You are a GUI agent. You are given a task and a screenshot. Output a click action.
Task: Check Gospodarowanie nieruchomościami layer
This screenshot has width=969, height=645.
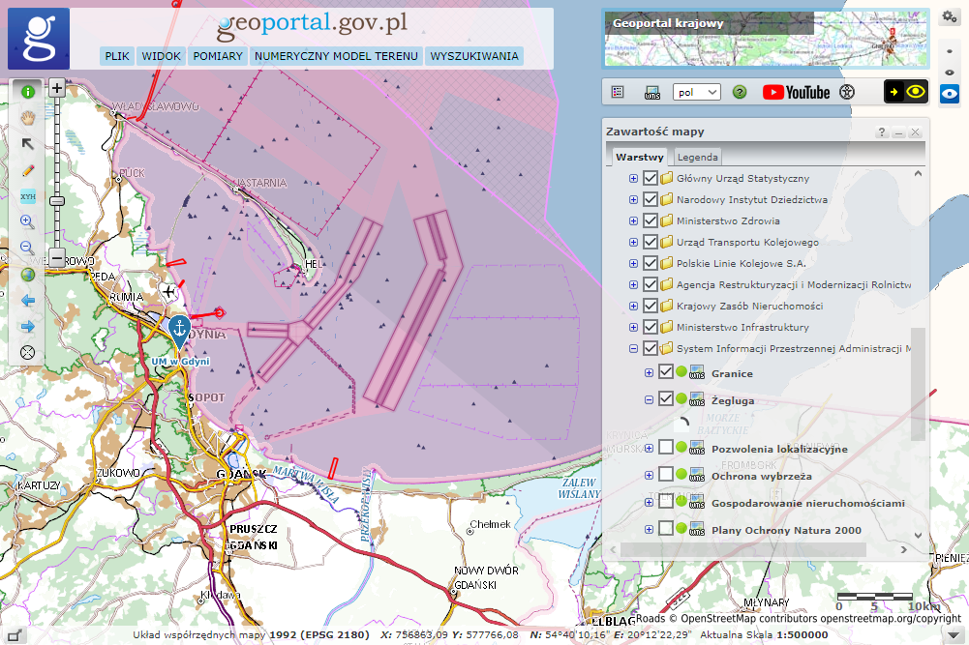(666, 502)
